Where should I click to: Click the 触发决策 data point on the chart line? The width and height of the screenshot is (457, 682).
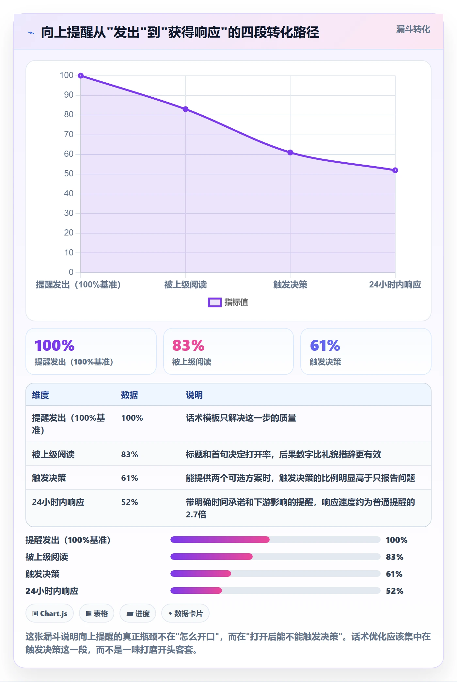pyautogui.click(x=290, y=153)
